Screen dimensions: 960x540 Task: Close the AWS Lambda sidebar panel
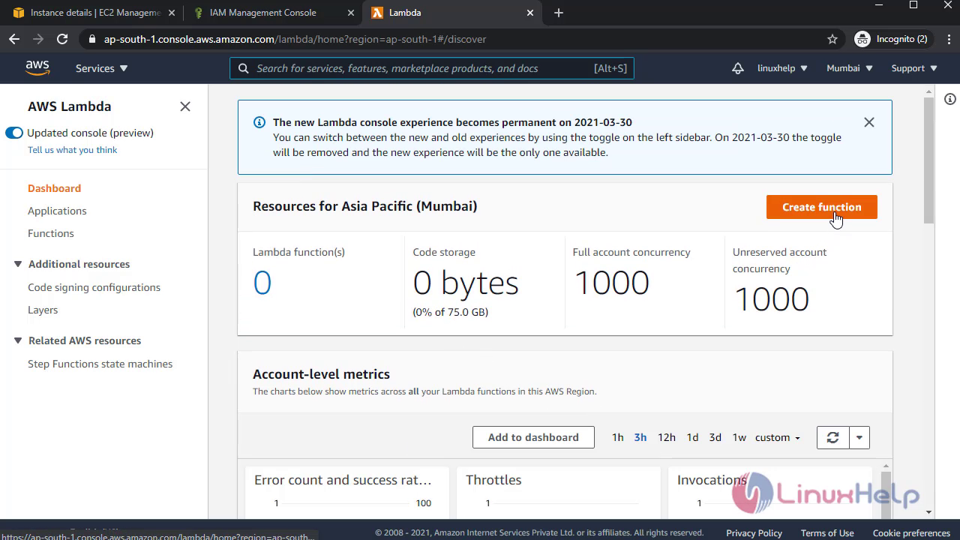(x=185, y=106)
